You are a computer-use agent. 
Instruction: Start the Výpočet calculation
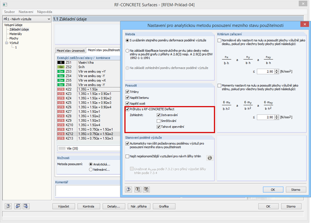(x=64, y=206)
